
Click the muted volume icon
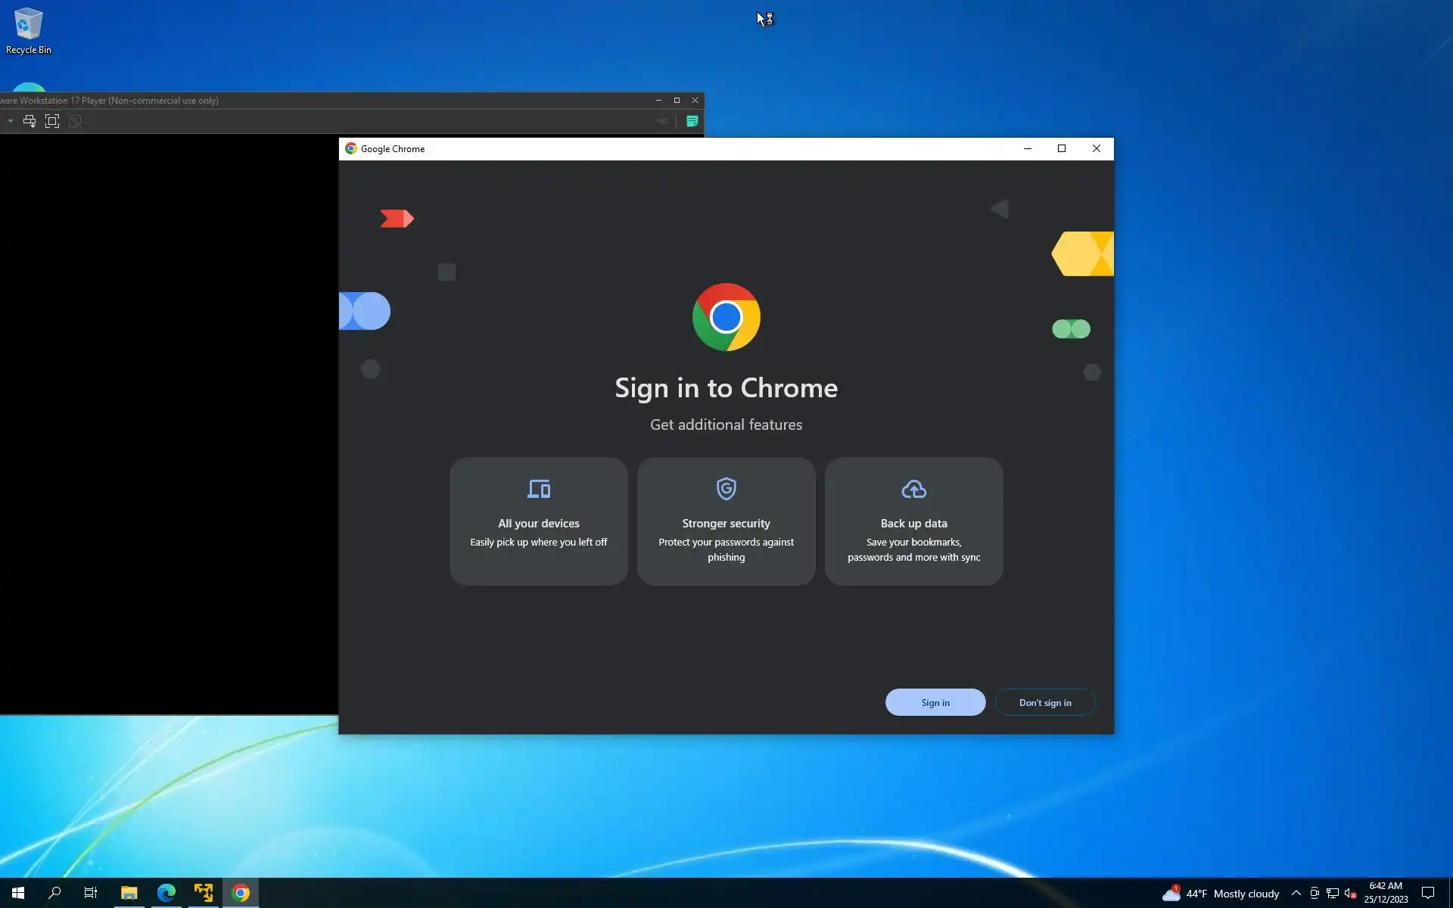pos(1350,894)
